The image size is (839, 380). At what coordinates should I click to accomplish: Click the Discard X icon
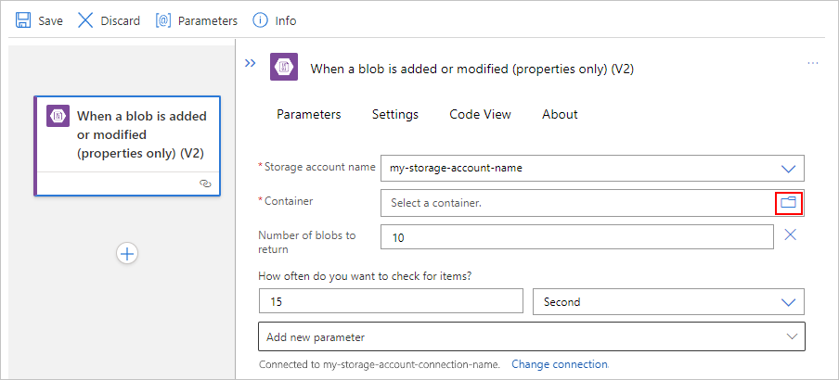point(85,19)
